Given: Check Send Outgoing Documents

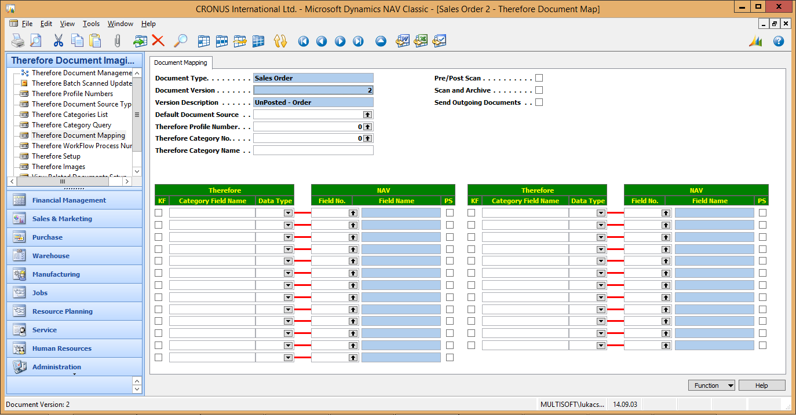Looking at the screenshot, I should point(539,102).
